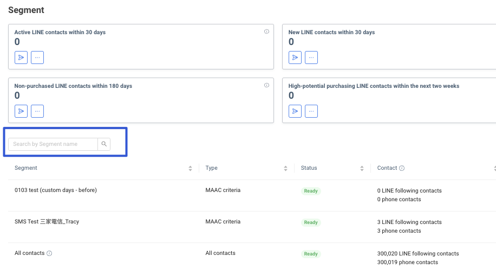Open the SMS Test 三家電信_Tracy segment
496x275 pixels.
(47, 222)
